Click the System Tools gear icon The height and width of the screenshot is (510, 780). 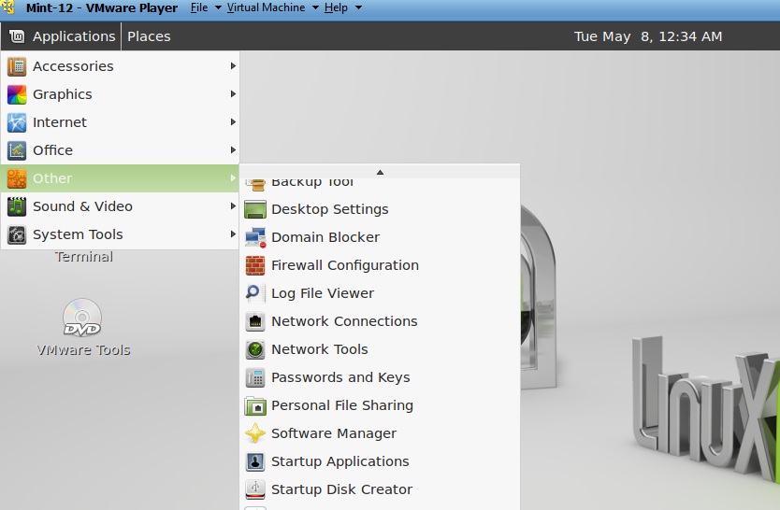click(x=17, y=234)
